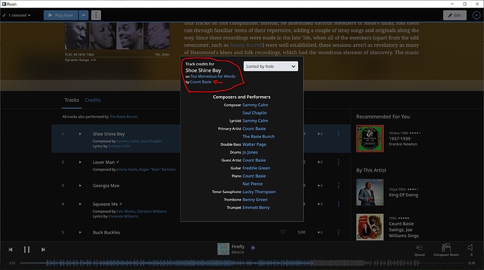This screenshot has width=484, height=270.
Task: Click the play count icon on Squeeze Me row
Action: coord(320,204)
